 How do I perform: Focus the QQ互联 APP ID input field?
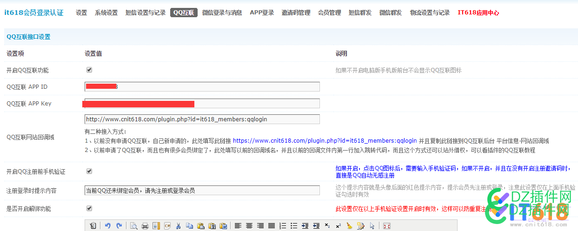tap(202, 86)
